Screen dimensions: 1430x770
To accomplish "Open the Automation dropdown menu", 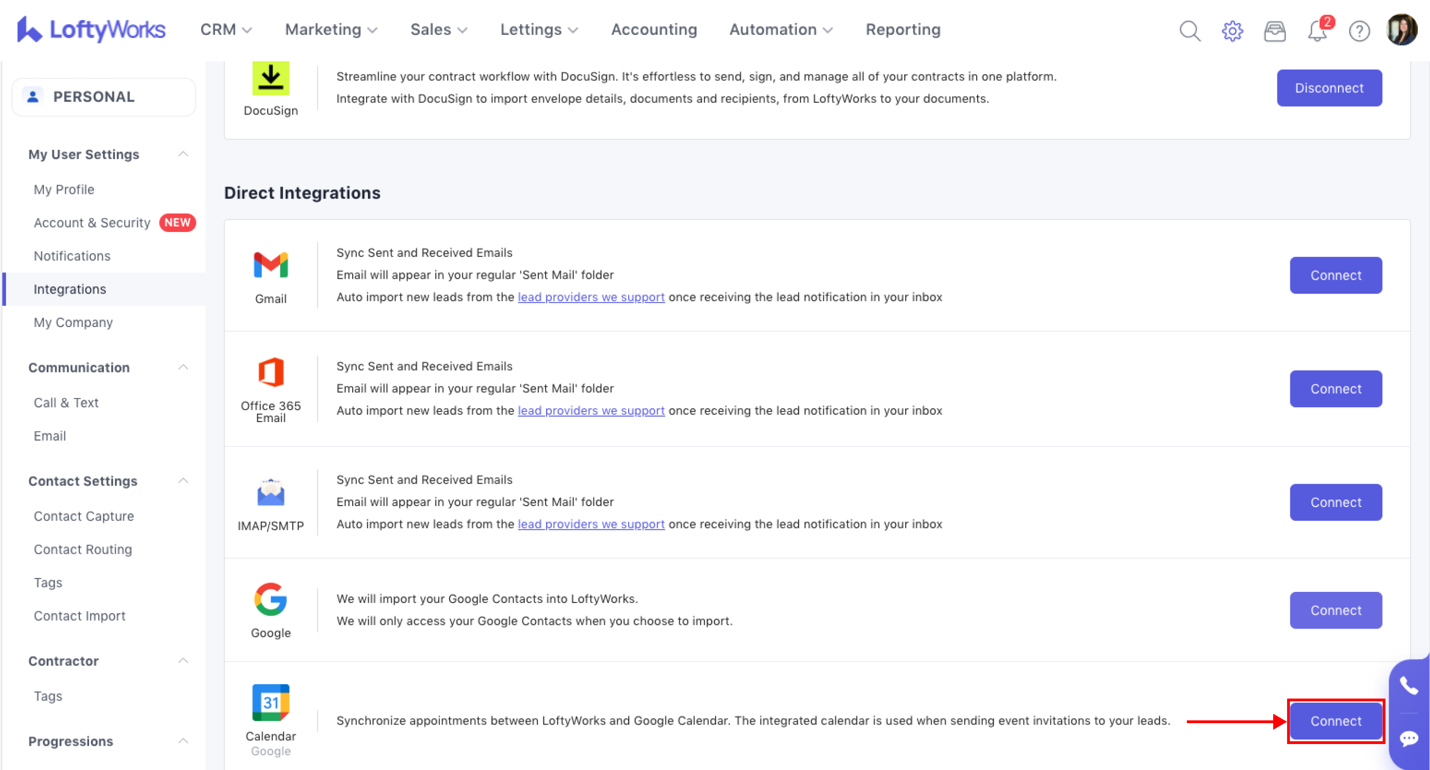I will point(780,29).
